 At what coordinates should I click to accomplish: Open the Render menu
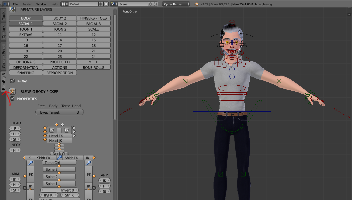point(27,4)
